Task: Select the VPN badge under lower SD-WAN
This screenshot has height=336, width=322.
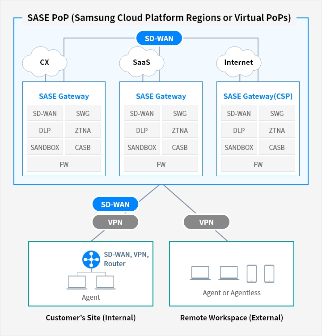Action: click(x=115, y=222)
